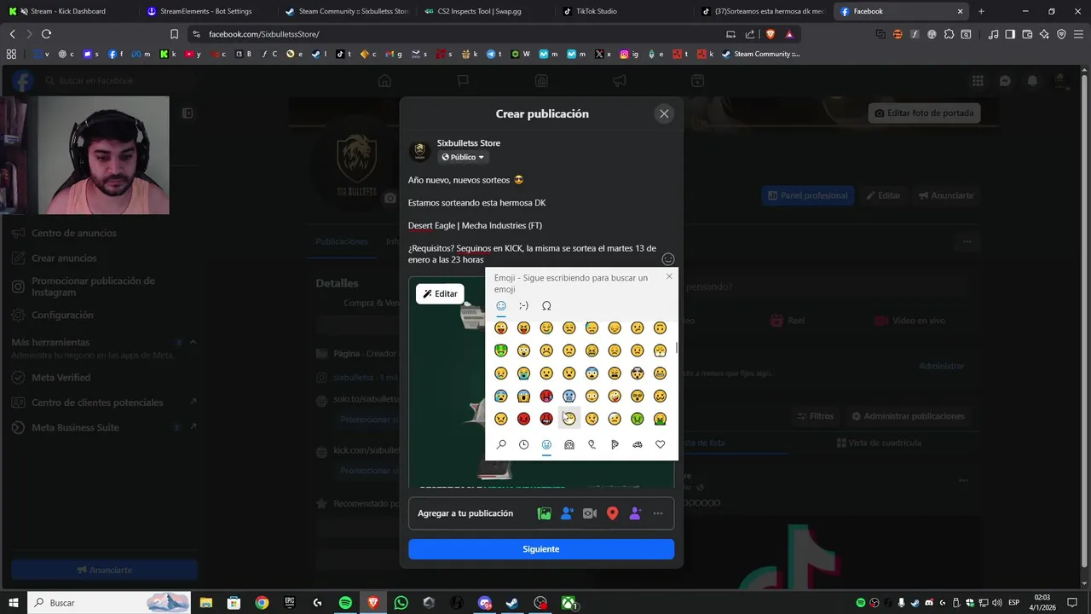Add photo or video to the publication
This screenshot has width=1091, height=614.
click(x=545, y=513)
